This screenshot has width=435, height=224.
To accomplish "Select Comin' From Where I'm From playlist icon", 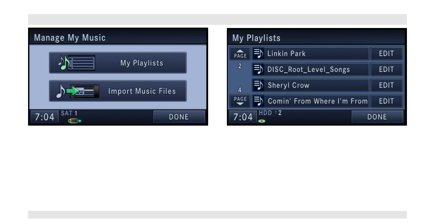I will tap(258, 101).
